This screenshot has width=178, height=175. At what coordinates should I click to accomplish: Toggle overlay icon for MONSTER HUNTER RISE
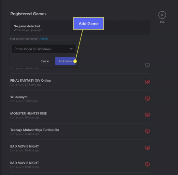click(x=147, y=115)
